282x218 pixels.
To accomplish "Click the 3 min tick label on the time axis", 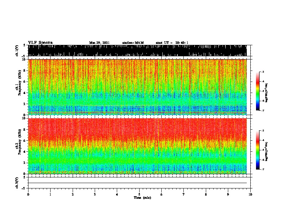I will point(95,194).
